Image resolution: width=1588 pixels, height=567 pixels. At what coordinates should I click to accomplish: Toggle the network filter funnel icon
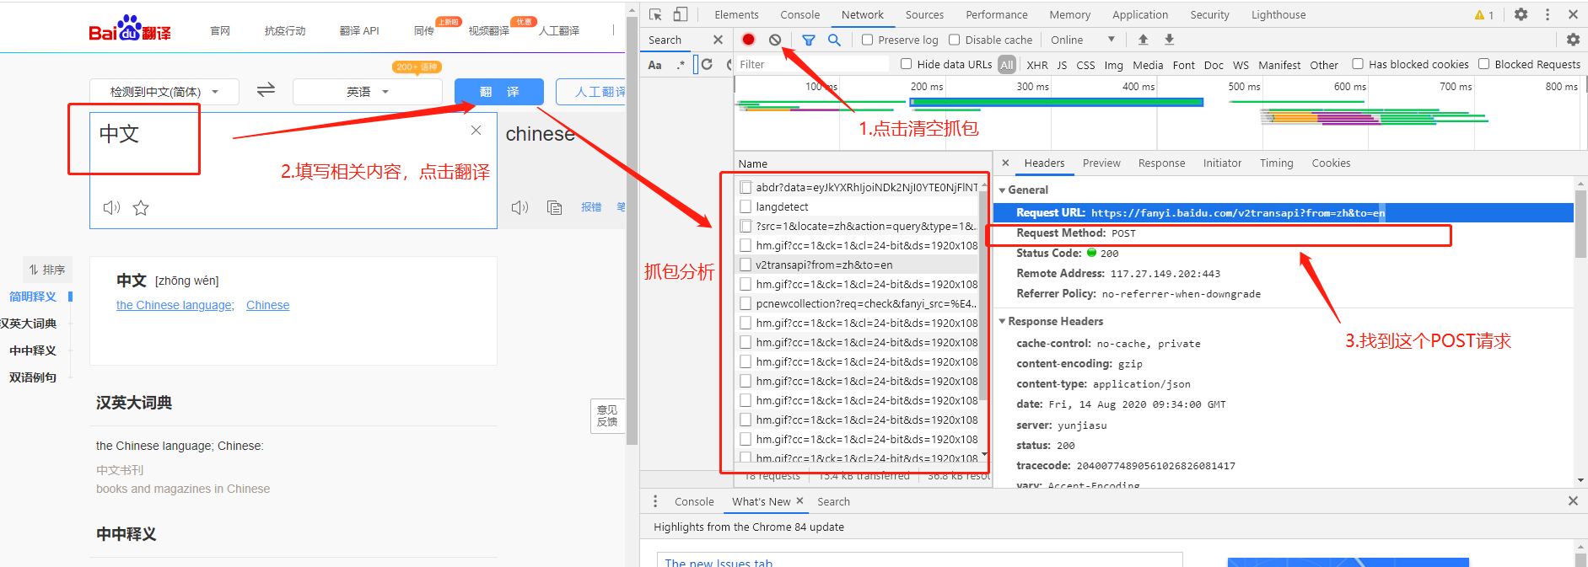point(809,40)
